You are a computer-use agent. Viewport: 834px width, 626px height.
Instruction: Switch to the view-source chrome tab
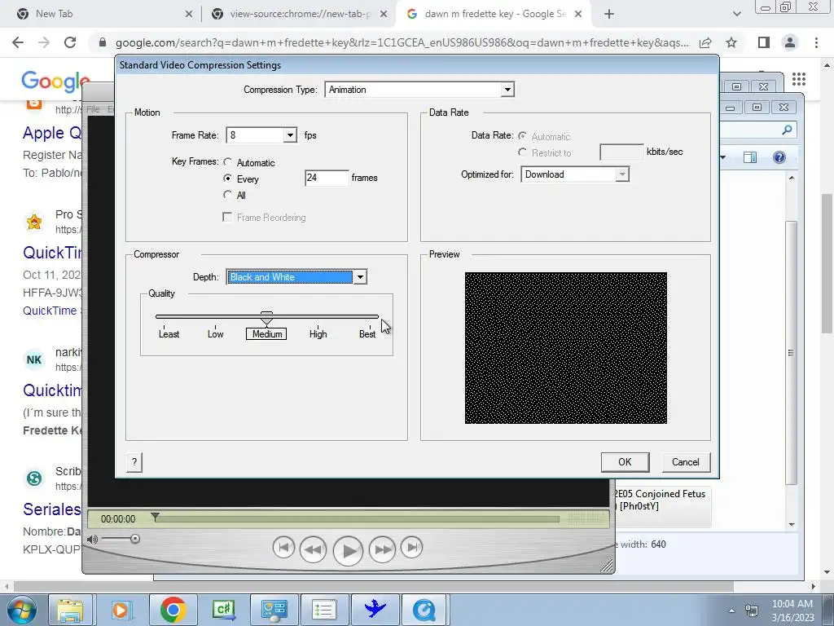pyautogui.click(x=298, y=14)
